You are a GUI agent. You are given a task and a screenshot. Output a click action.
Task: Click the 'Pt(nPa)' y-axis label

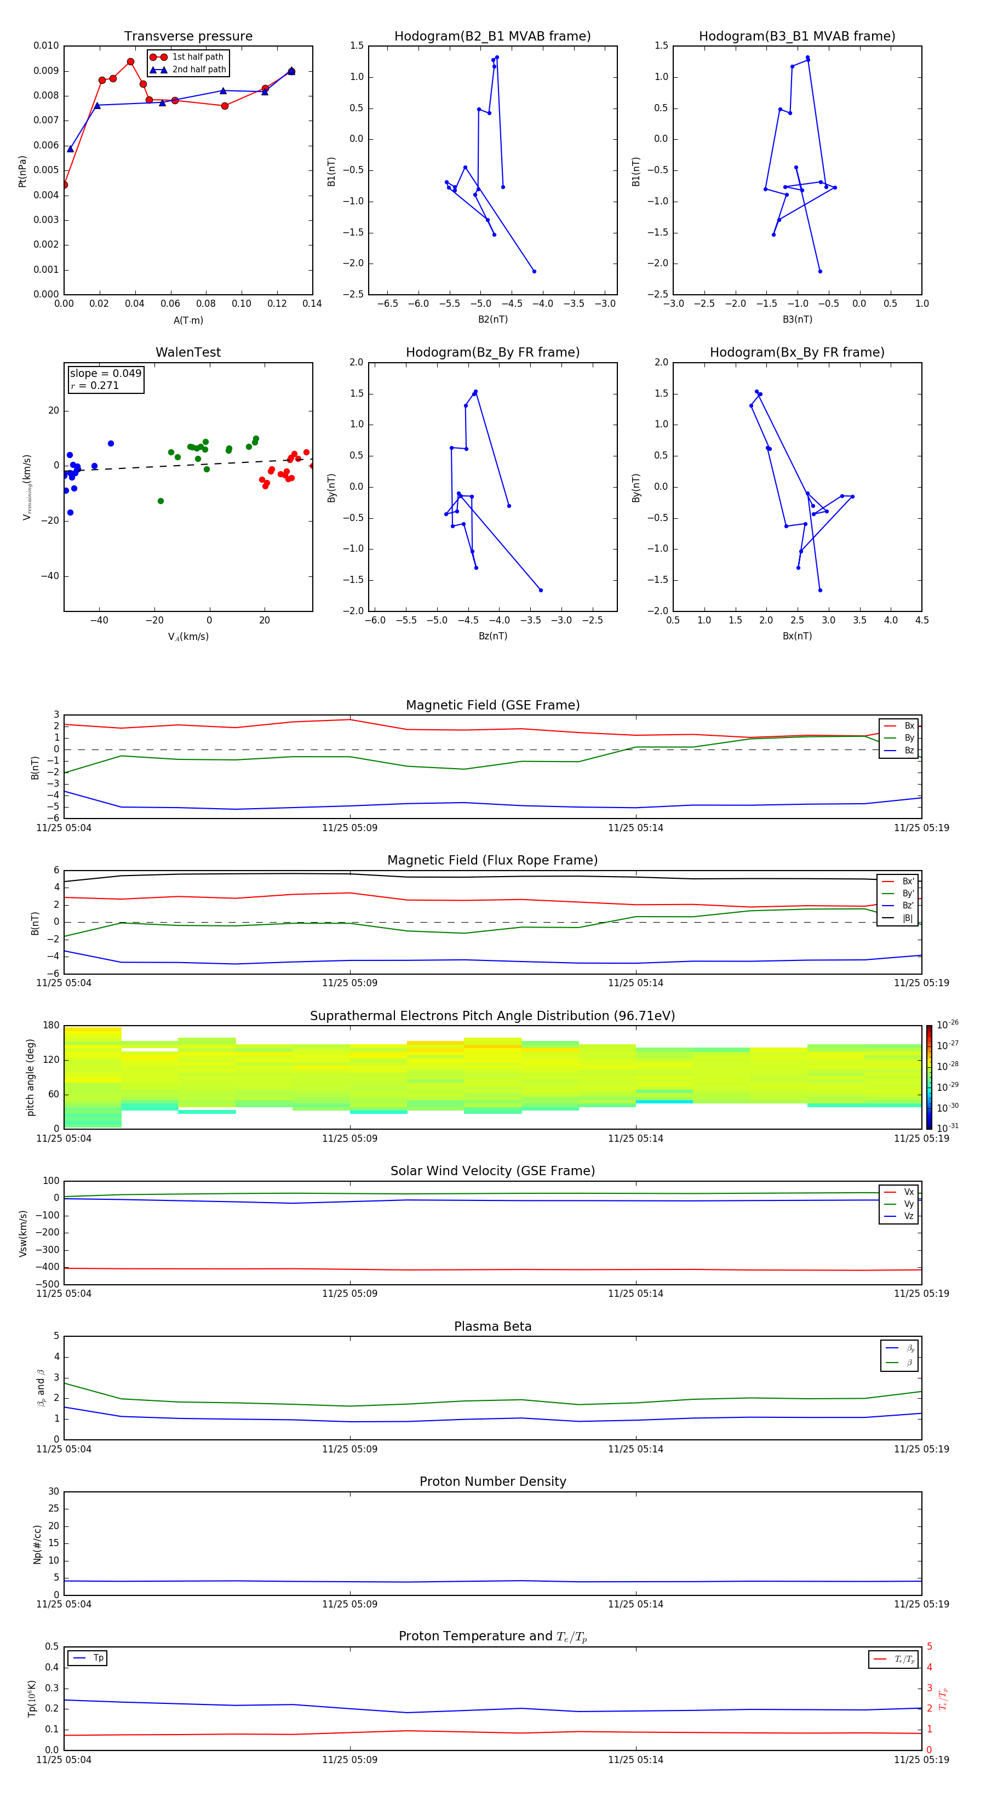click(22, 170)
